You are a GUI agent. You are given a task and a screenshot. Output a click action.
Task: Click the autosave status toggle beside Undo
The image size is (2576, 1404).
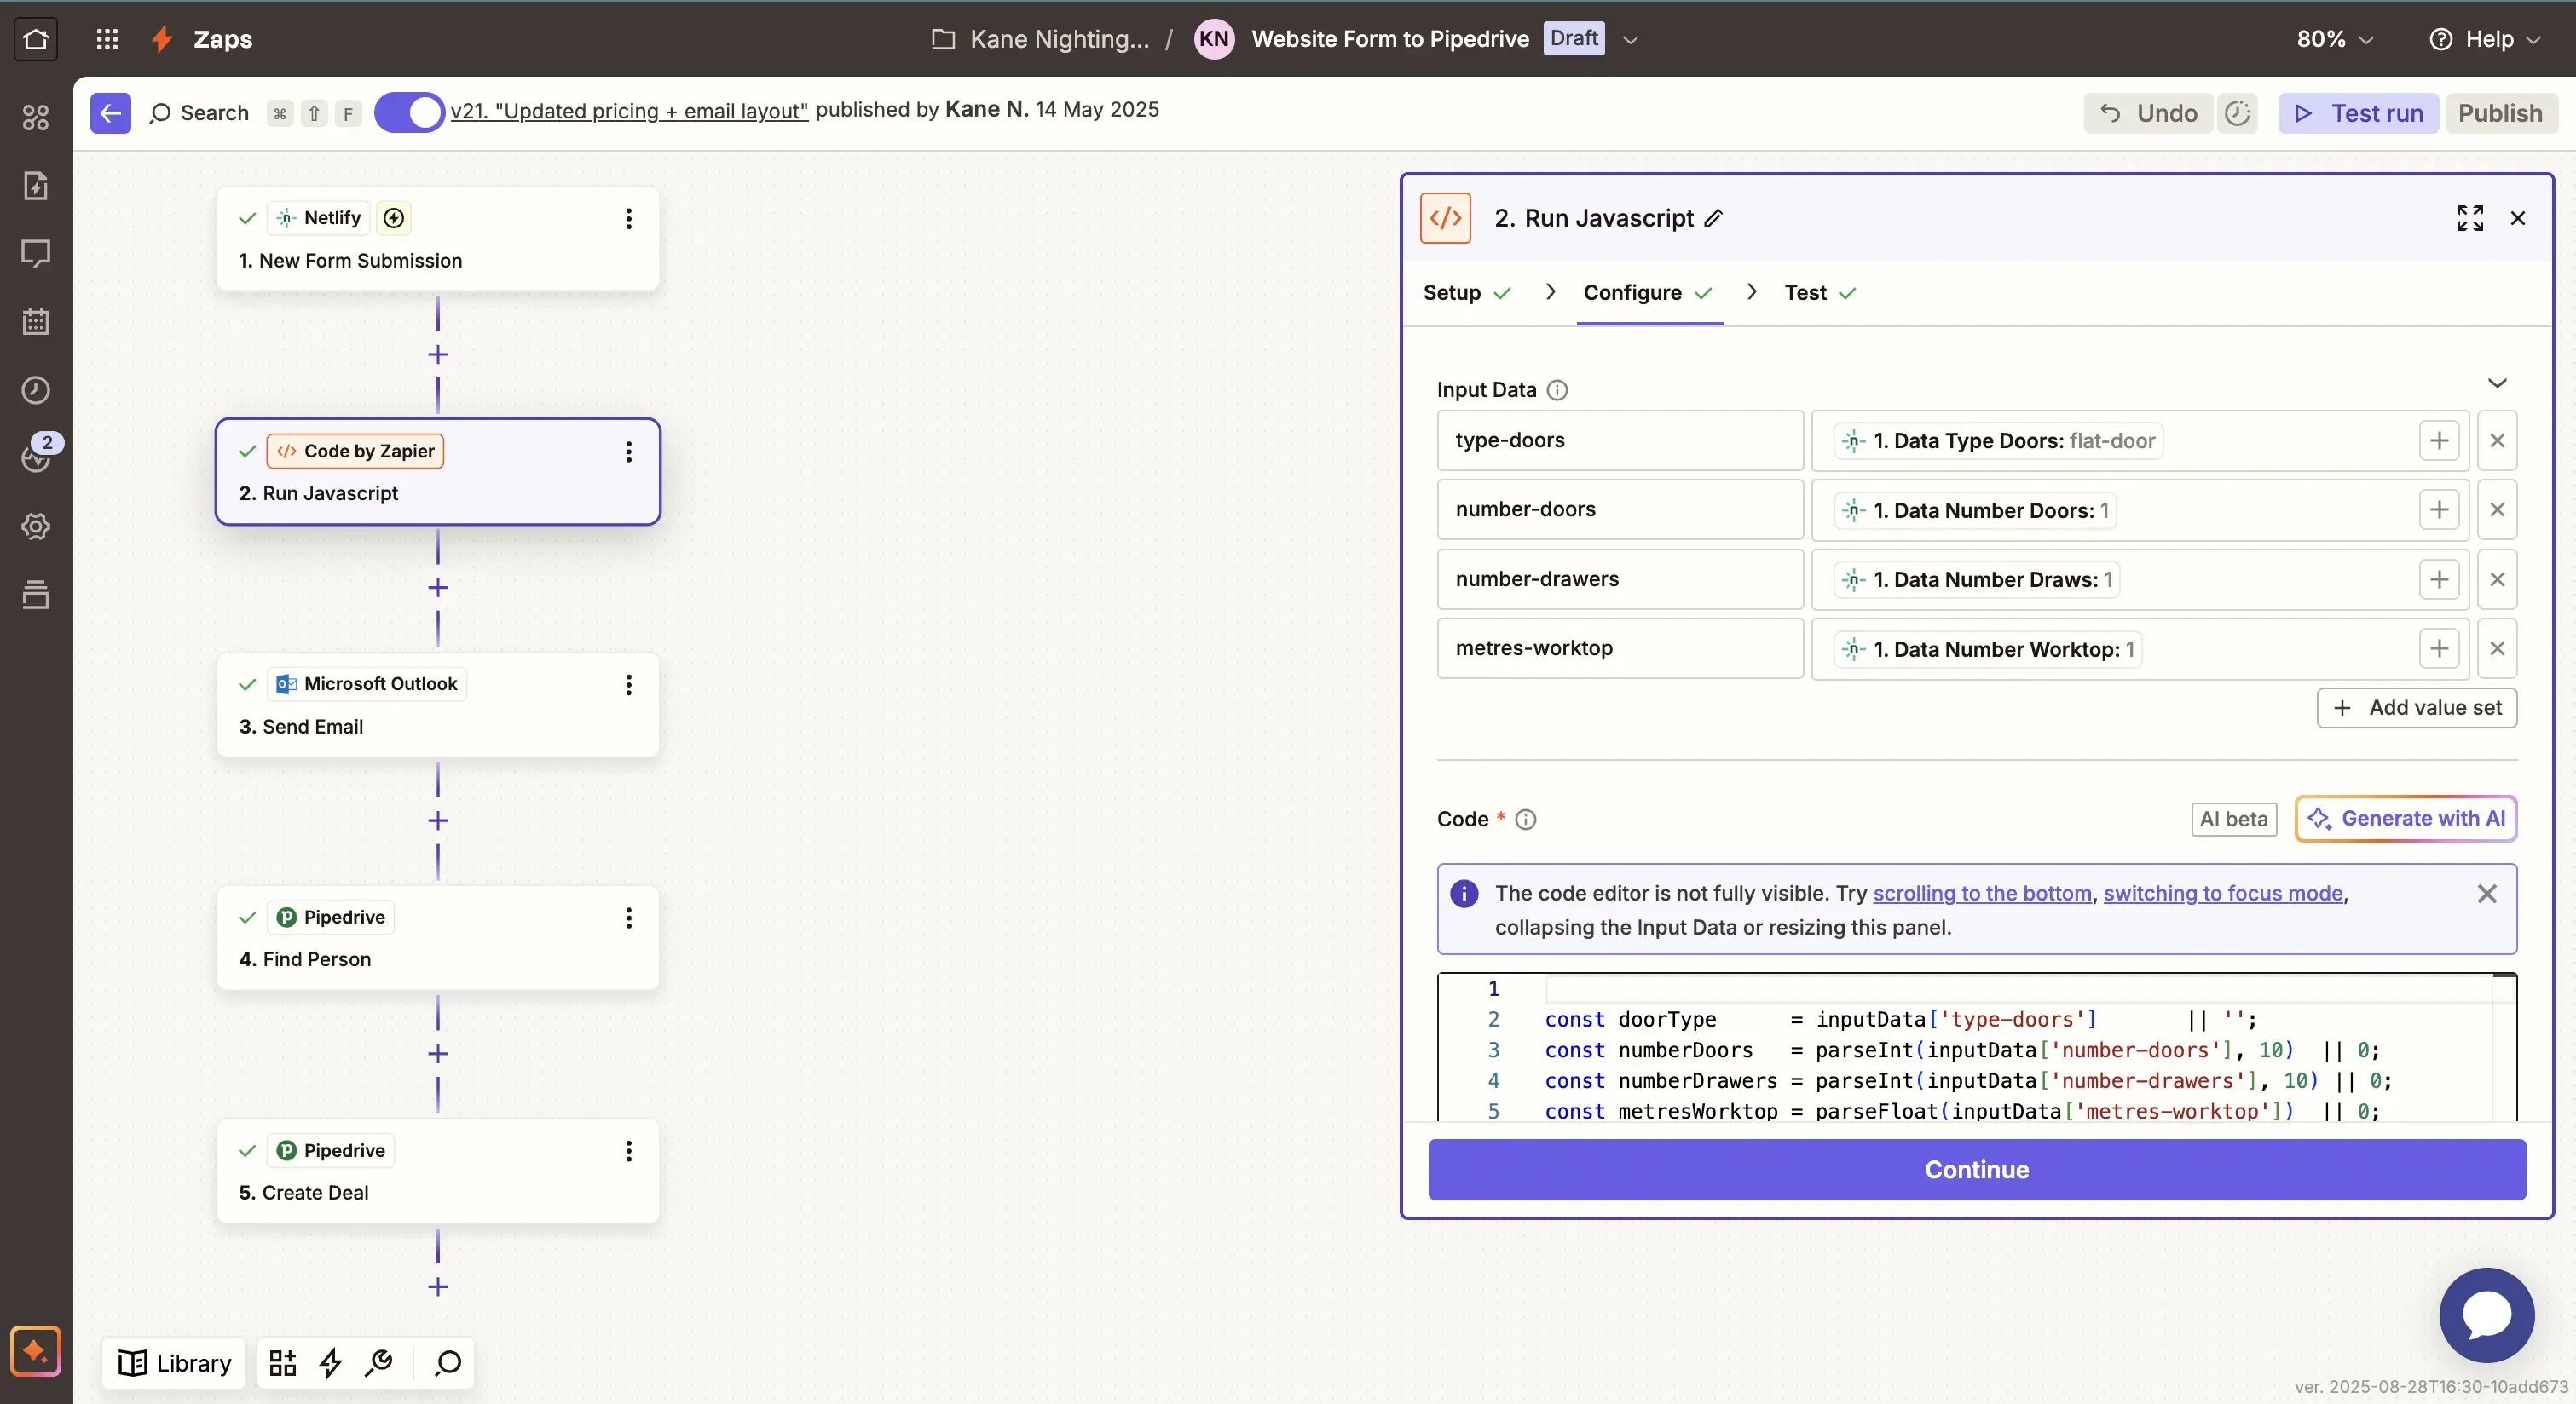coord(2238,113)
